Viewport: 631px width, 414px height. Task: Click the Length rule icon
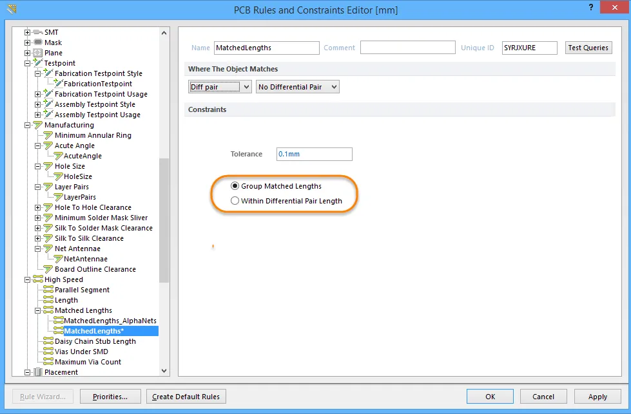(48, 300)
